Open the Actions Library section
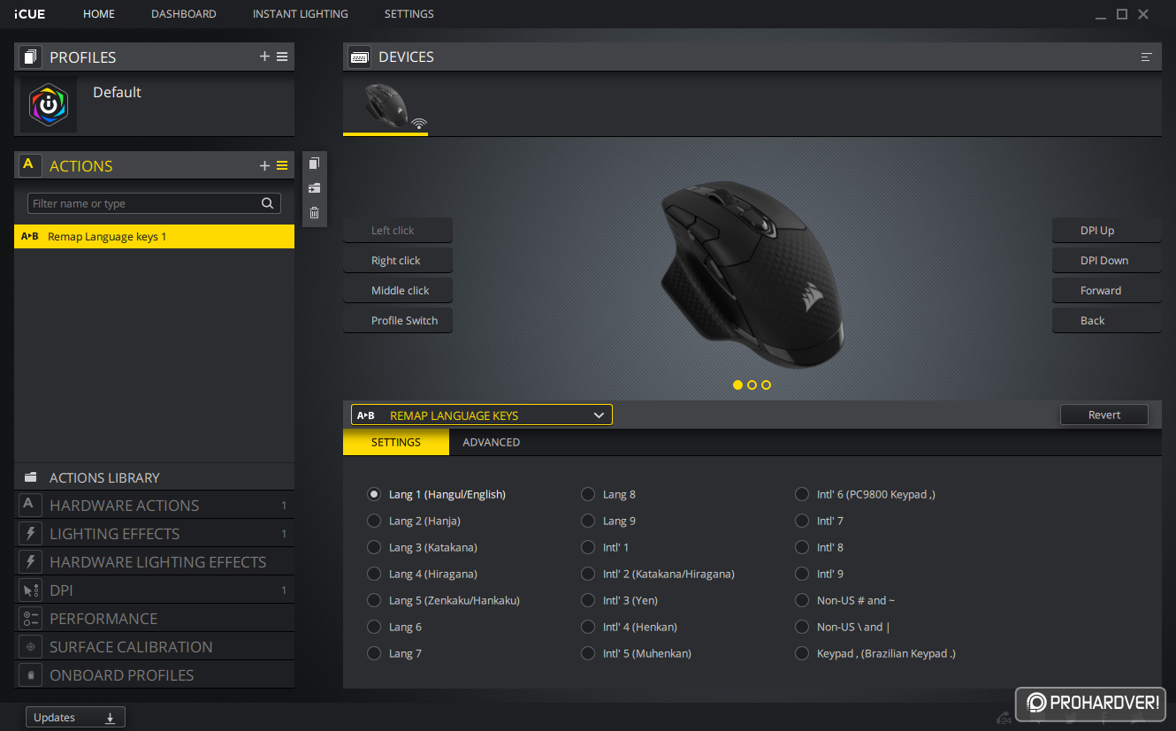Image resolution: width=1176 pixels, height=731 pixels. point(154,477)
